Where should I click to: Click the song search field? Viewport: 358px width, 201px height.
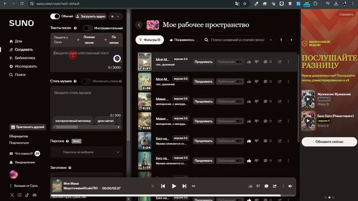click(233, 40)
